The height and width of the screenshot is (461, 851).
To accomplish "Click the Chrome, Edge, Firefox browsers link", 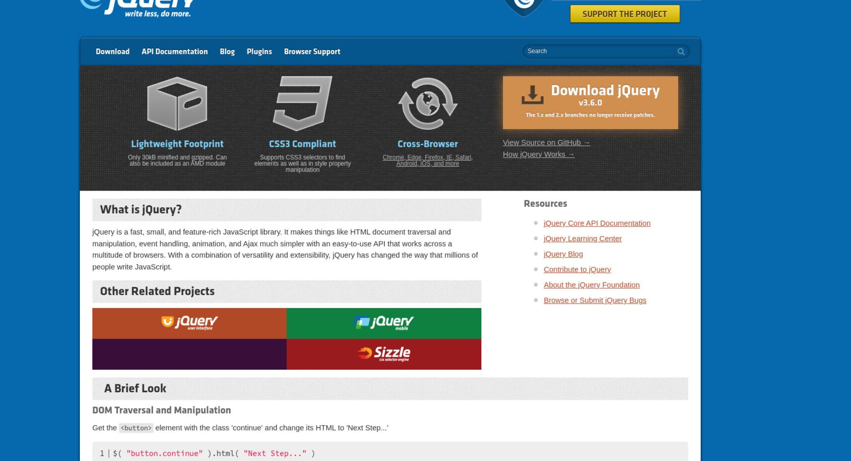I will tap(428, 160).
